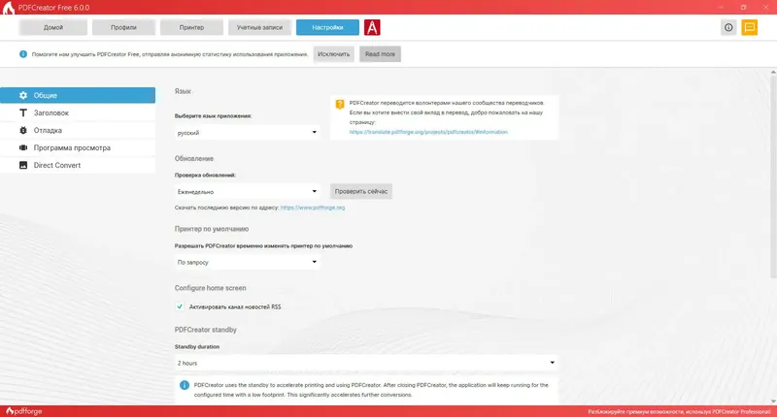Image resolution: width=777 pixels, height=417 pixels.
Task: Click the bug icon for Отладка
Action: pyautogui.click(x=22, y=130)
